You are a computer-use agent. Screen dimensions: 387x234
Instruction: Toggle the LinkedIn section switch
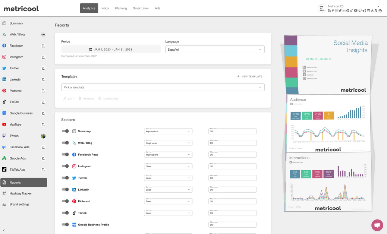tap(65, 189)
